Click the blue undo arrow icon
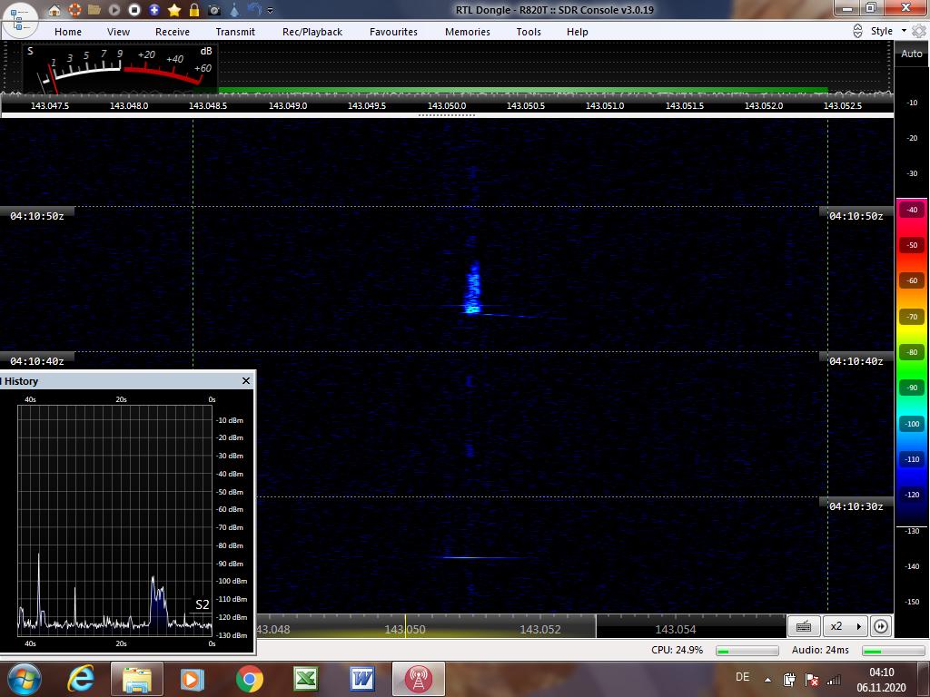 point(254,10)
